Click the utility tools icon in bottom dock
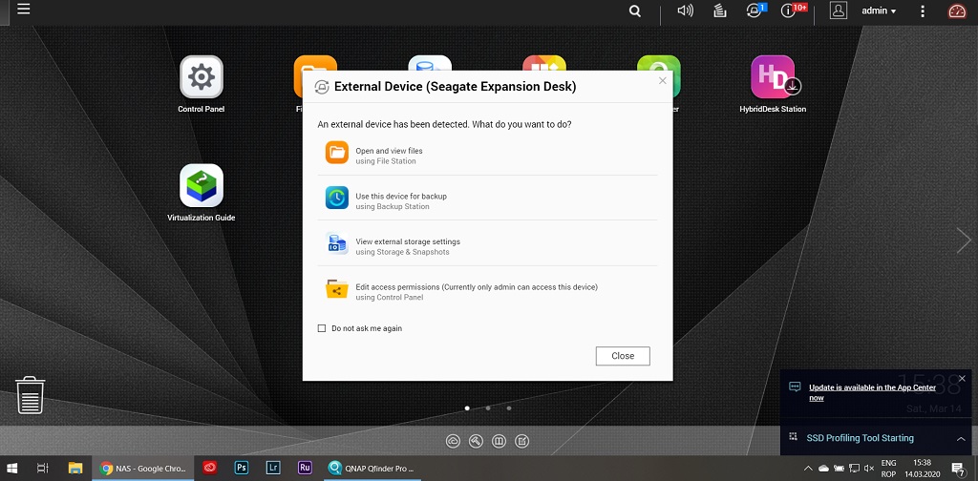 476,441
